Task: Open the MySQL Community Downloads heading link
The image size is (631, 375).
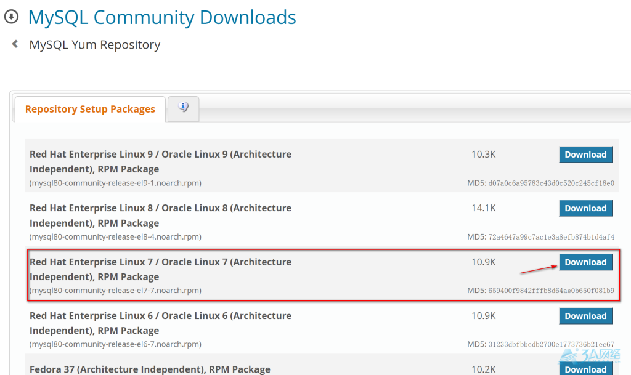Action: coord(162,17)
